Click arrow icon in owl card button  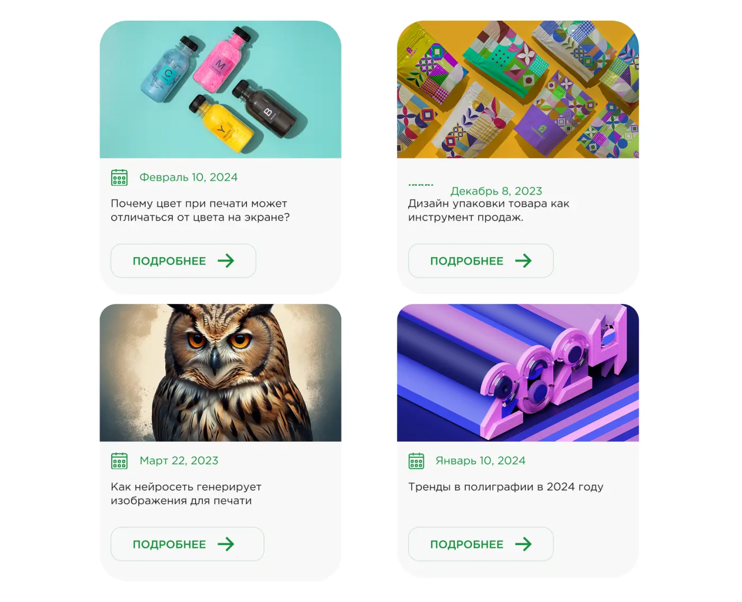pos(226,544)
